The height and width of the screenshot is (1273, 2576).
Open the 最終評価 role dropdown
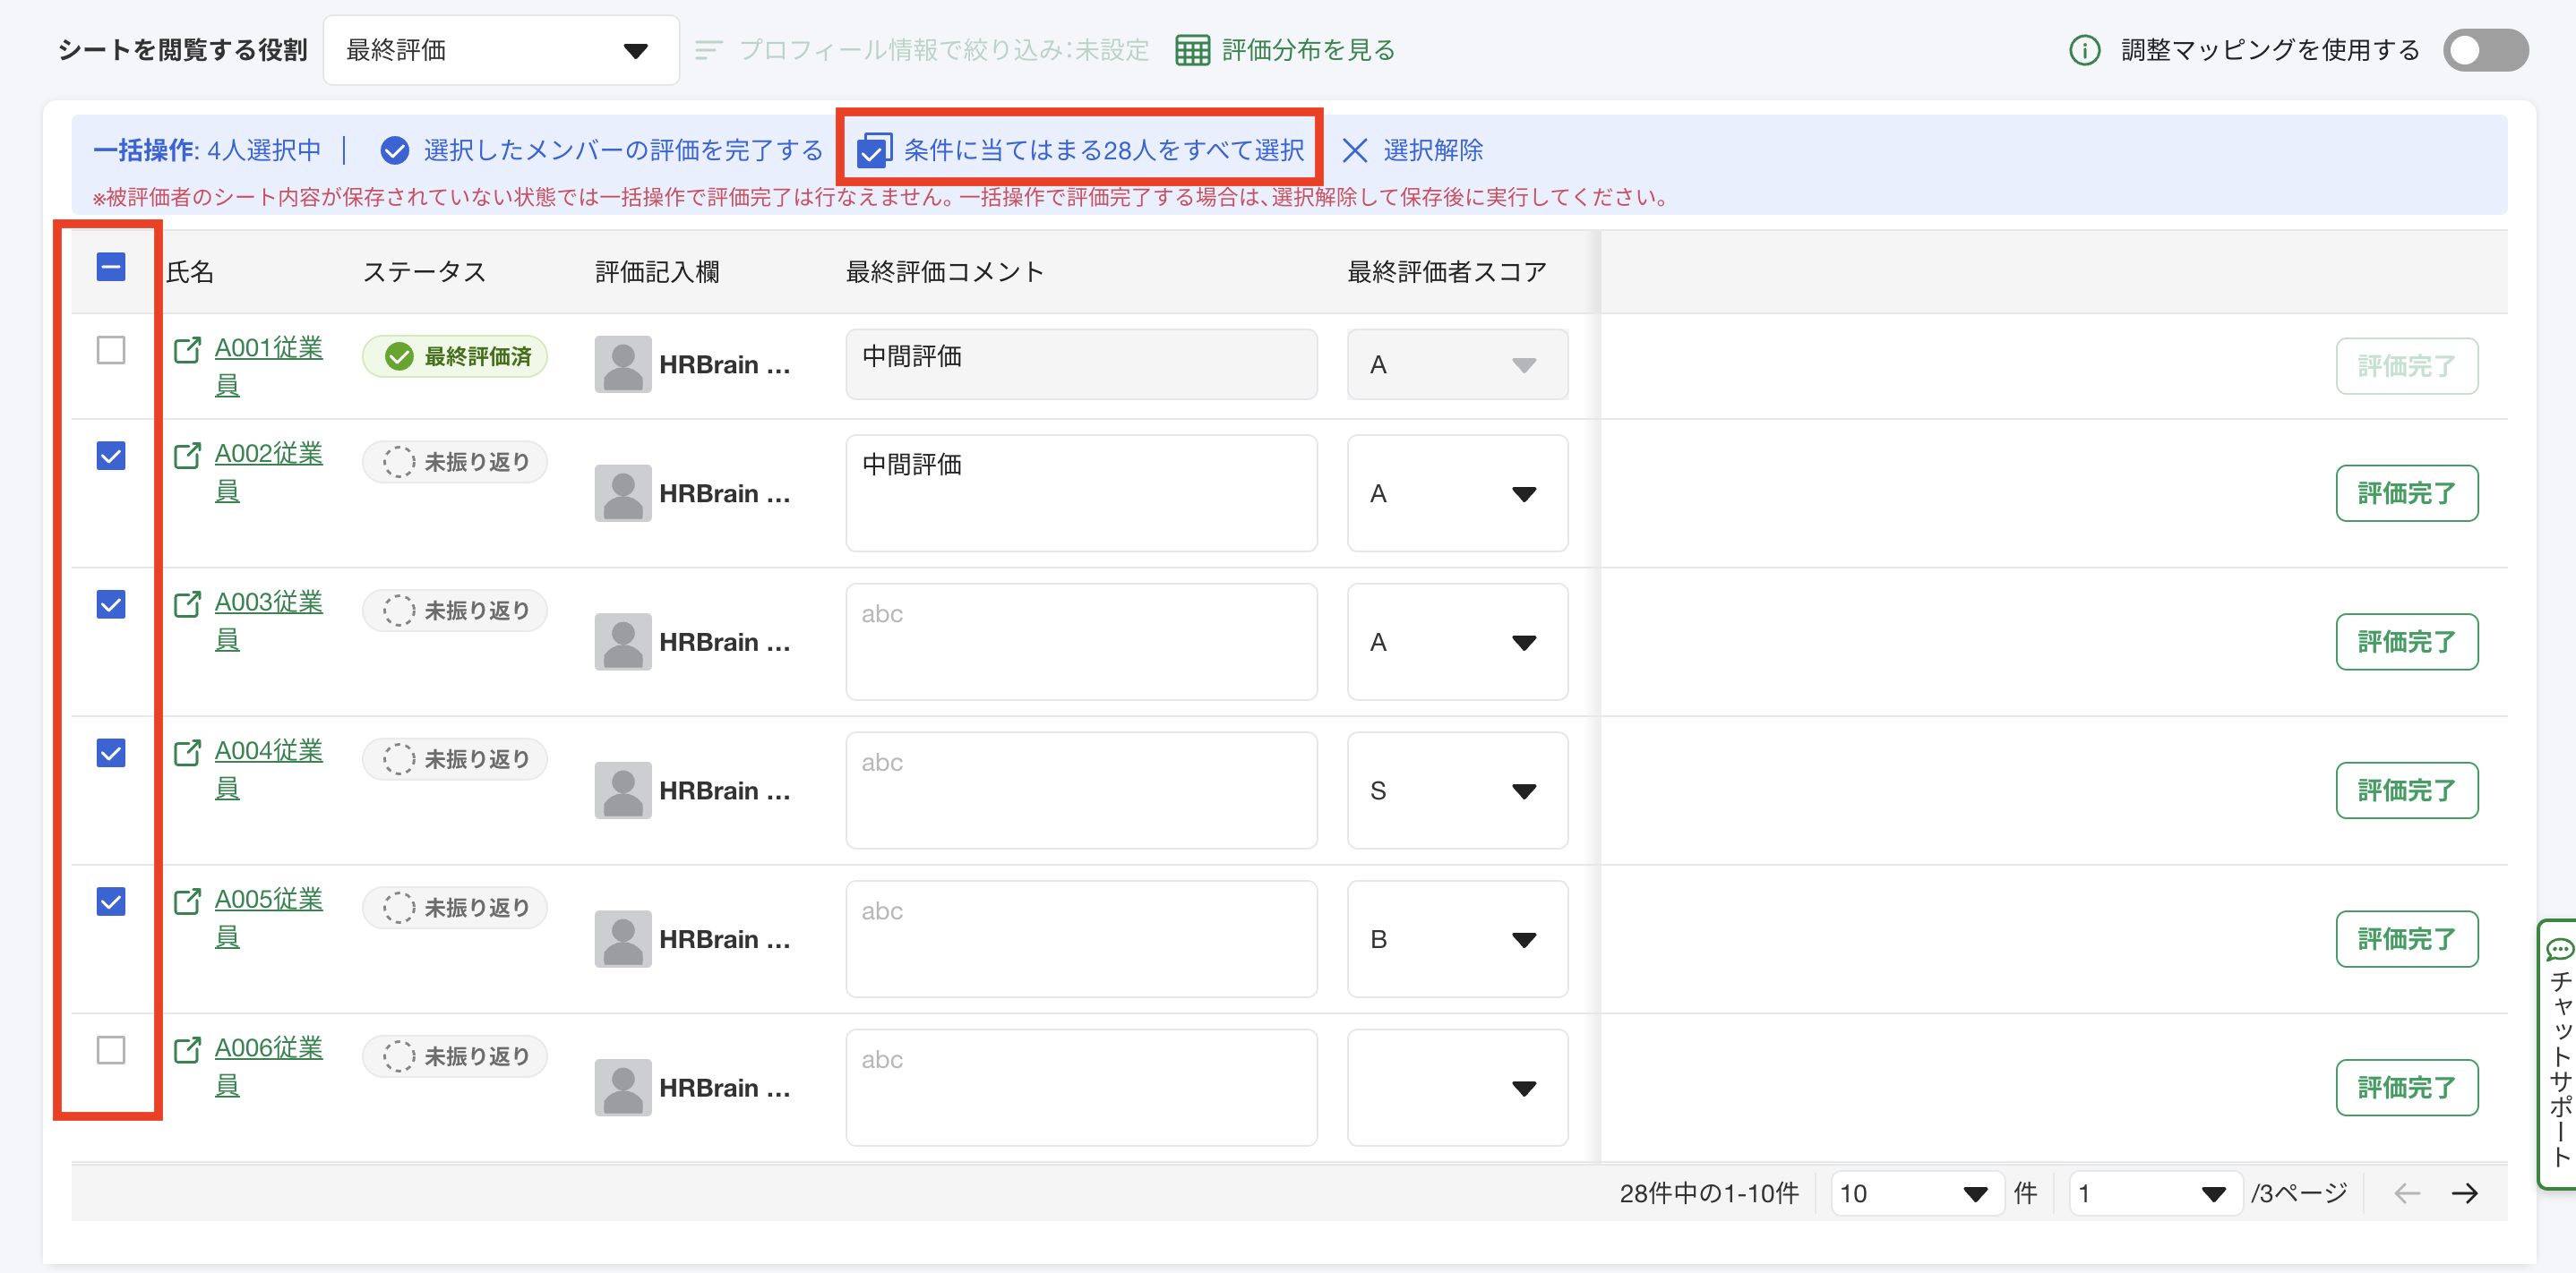tap(501, 50)
